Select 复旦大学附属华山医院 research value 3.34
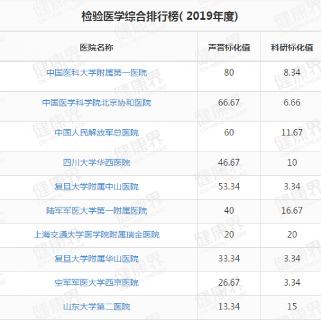Screen dimensions: 321x321 (x=292, y=259)
